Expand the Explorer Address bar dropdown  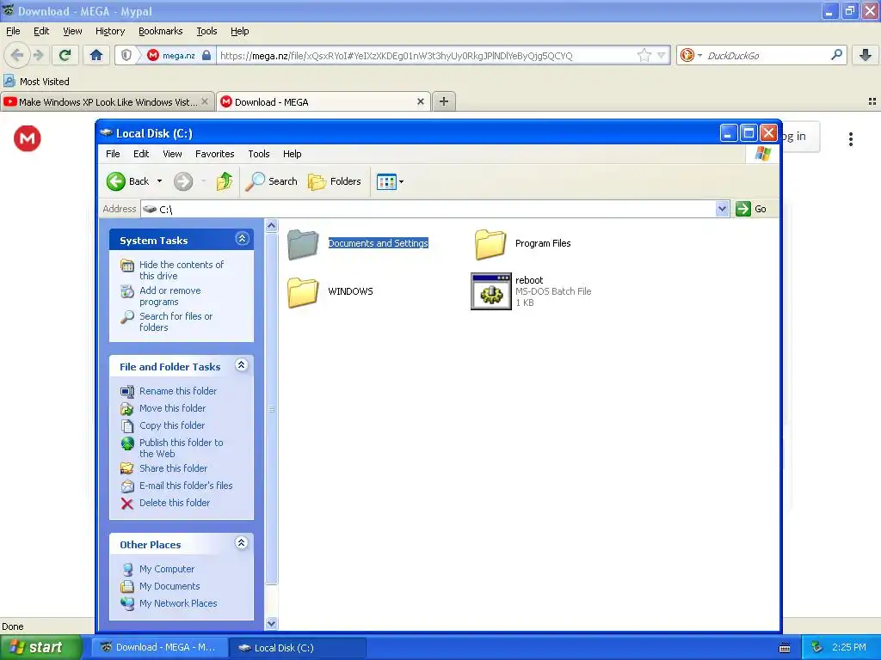(722, 209)
